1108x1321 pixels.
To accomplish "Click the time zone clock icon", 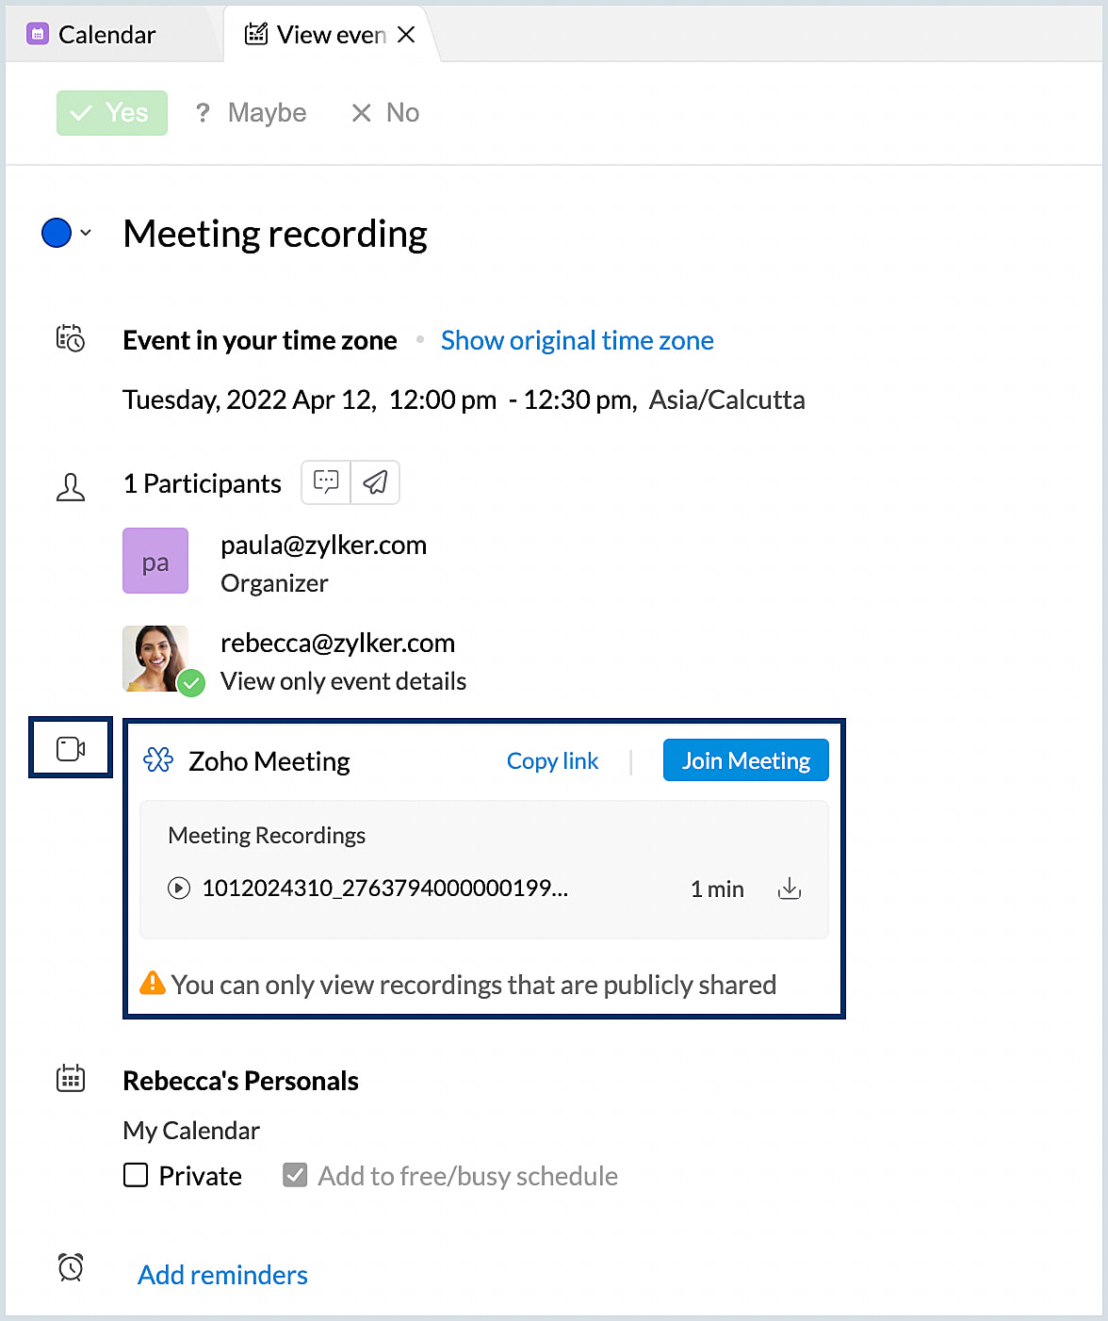I will pos(71,337).
